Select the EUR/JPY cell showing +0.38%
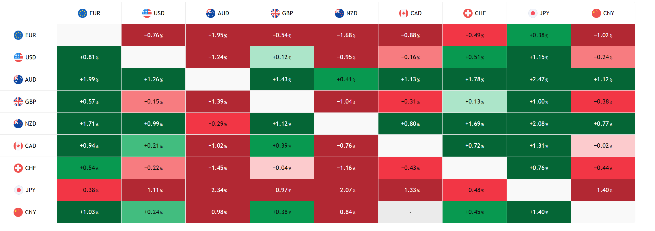The width and height of the screenshot is (655, 231). (539, 35)
